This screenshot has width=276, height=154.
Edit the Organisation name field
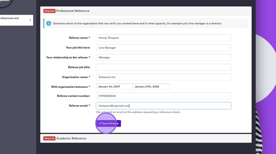point(163,77)
